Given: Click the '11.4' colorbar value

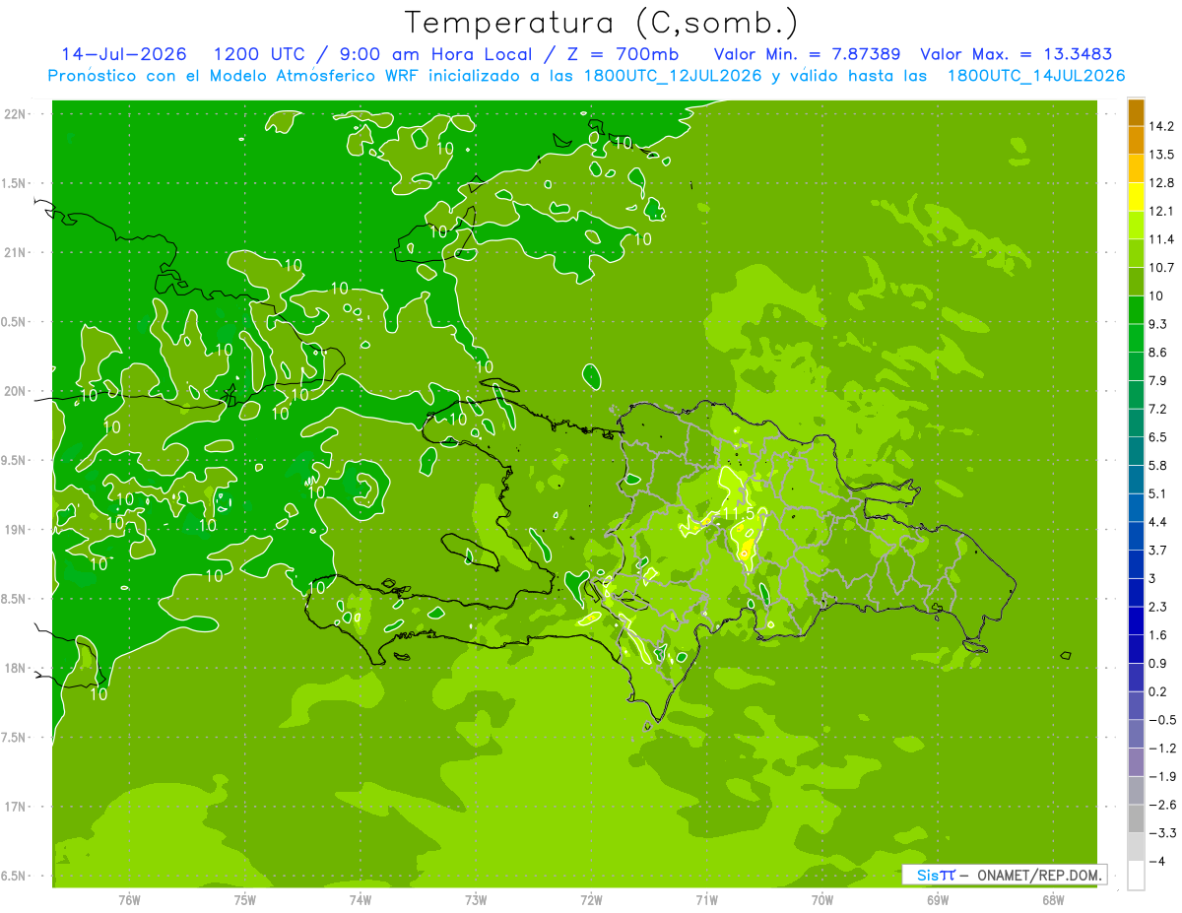Looking at the screenshot, I should 1160,239.
